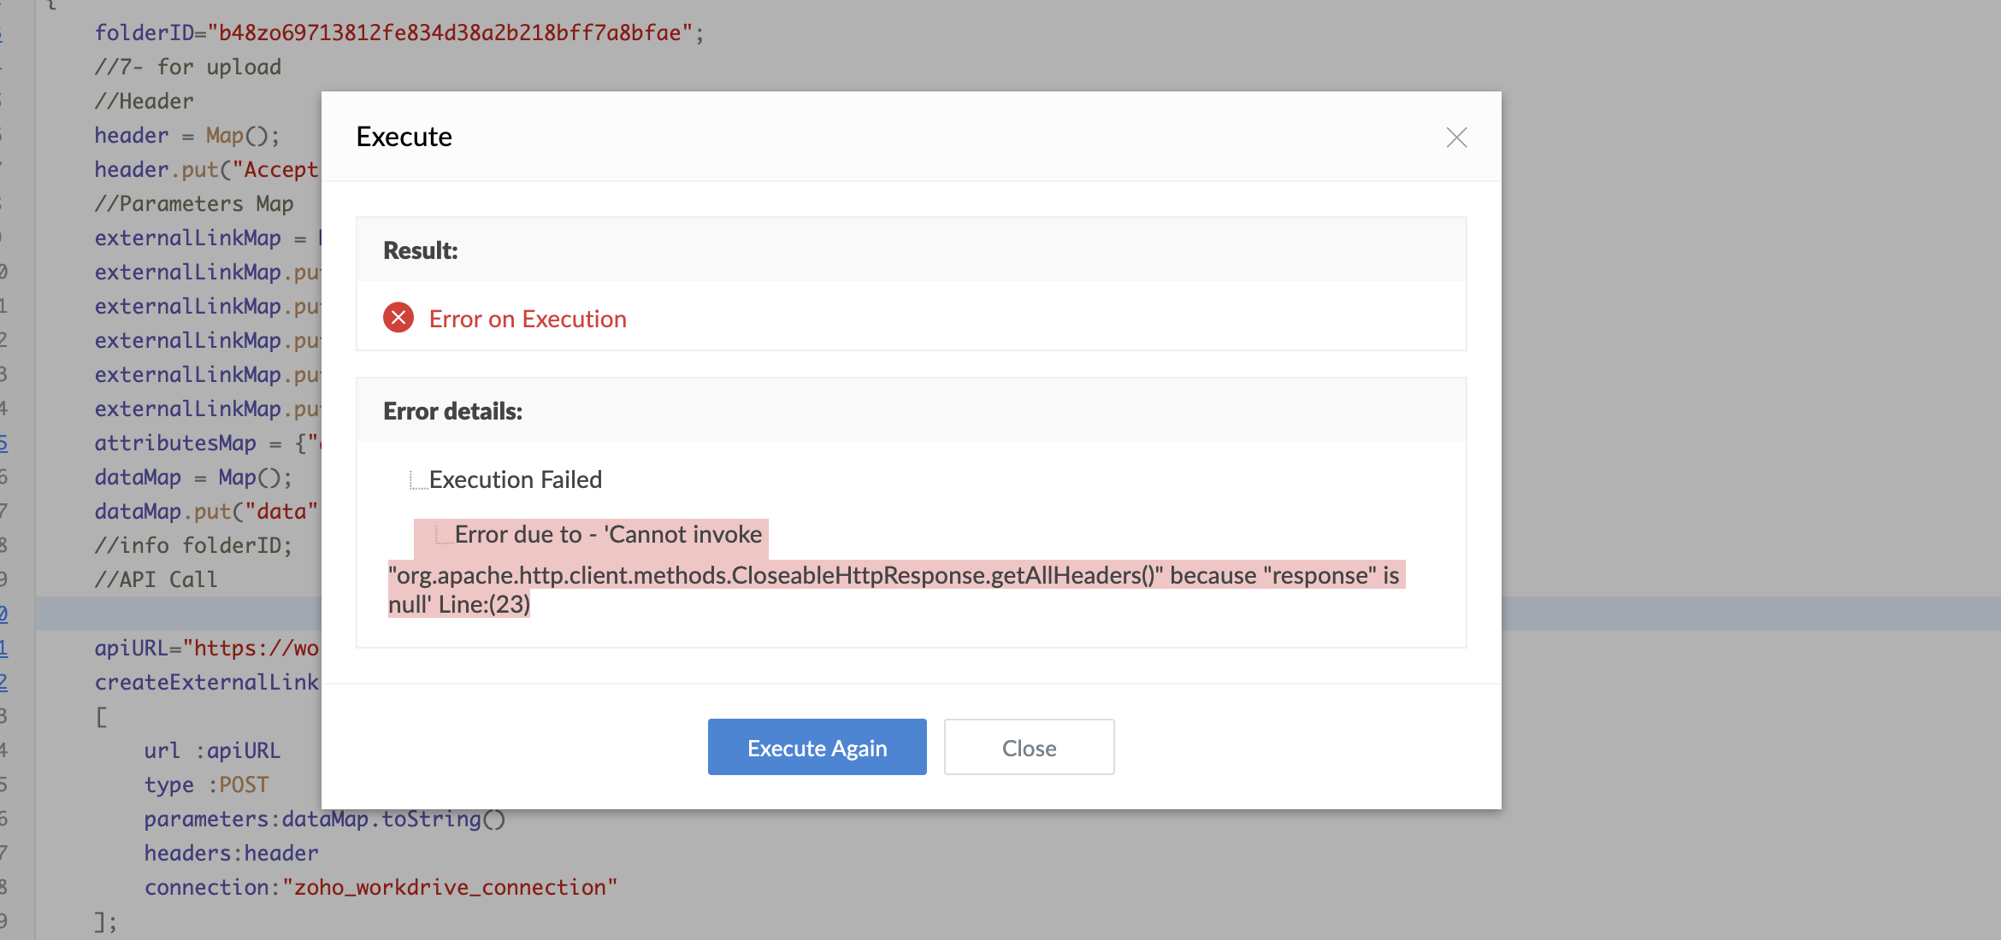Click the Error on Execution text
This screenshot has height=940, width=2001.
pos(528,319)
